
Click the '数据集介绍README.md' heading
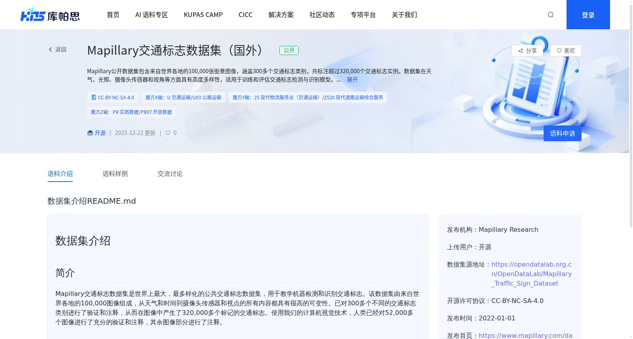point(92,201)
